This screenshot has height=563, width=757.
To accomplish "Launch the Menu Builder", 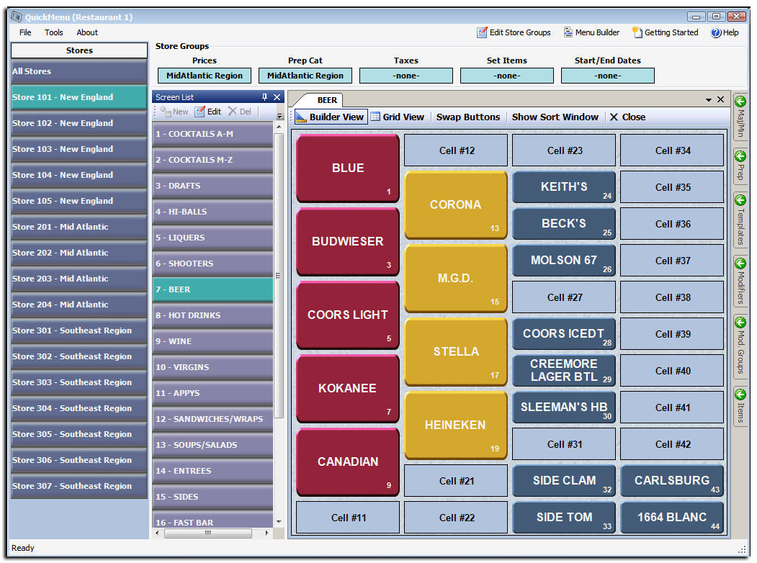I will [x=591, y=32].
